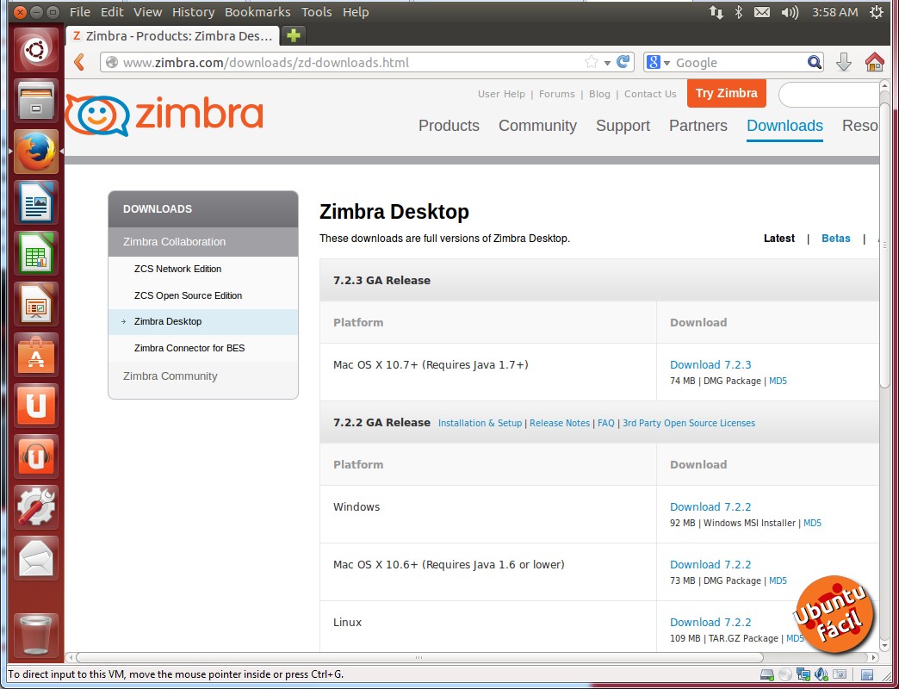This screenshot has height=689, width=899.
Task: Open LibreOffice Impress from the launcher
Action: tap(36, 304)
